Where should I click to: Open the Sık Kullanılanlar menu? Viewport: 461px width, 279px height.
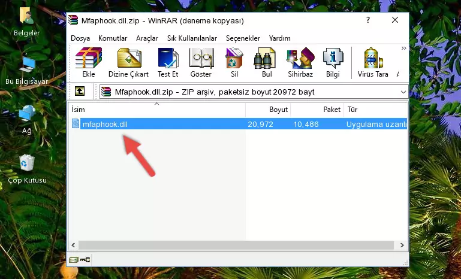192,38
